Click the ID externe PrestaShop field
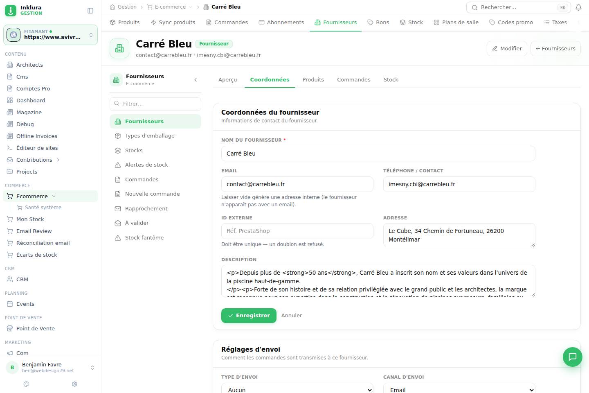The width and height of the screenshot is (589, 393). click(297, 231)
